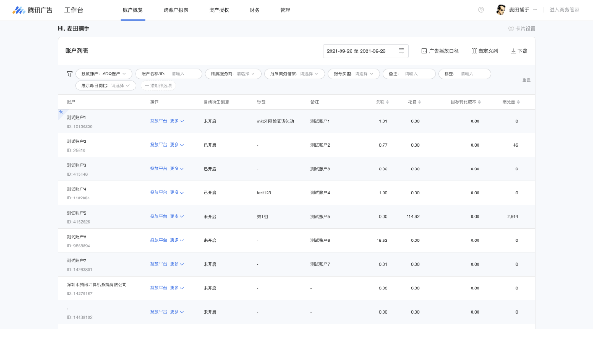Click the Tencent Ads logo
Image resolution: width=593 pixels, height=341 pixels.
click(x=32, y=10)
